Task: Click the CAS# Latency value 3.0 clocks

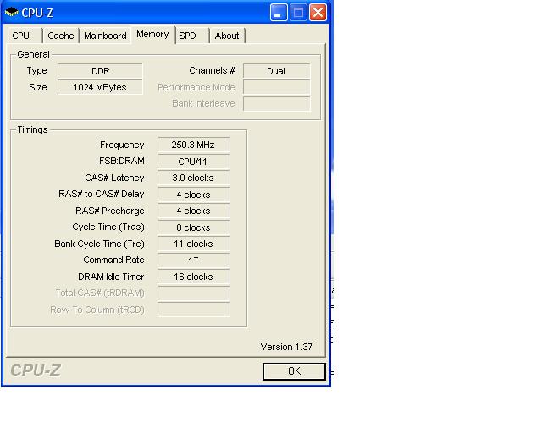Action: [194, 178]
